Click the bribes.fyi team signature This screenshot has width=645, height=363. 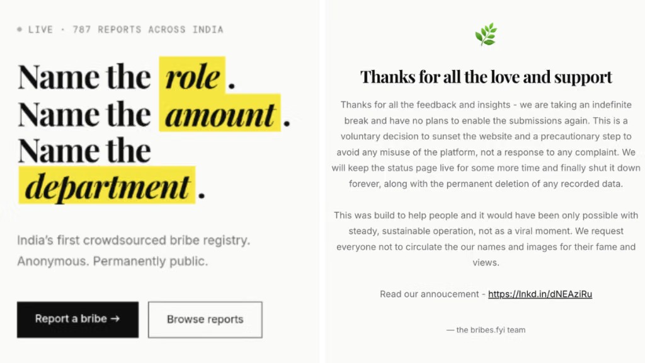coord(486,330)
